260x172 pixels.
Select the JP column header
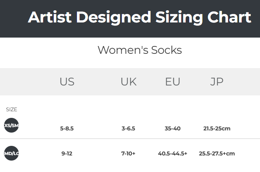pyautogui.click(x=217, y=82)
